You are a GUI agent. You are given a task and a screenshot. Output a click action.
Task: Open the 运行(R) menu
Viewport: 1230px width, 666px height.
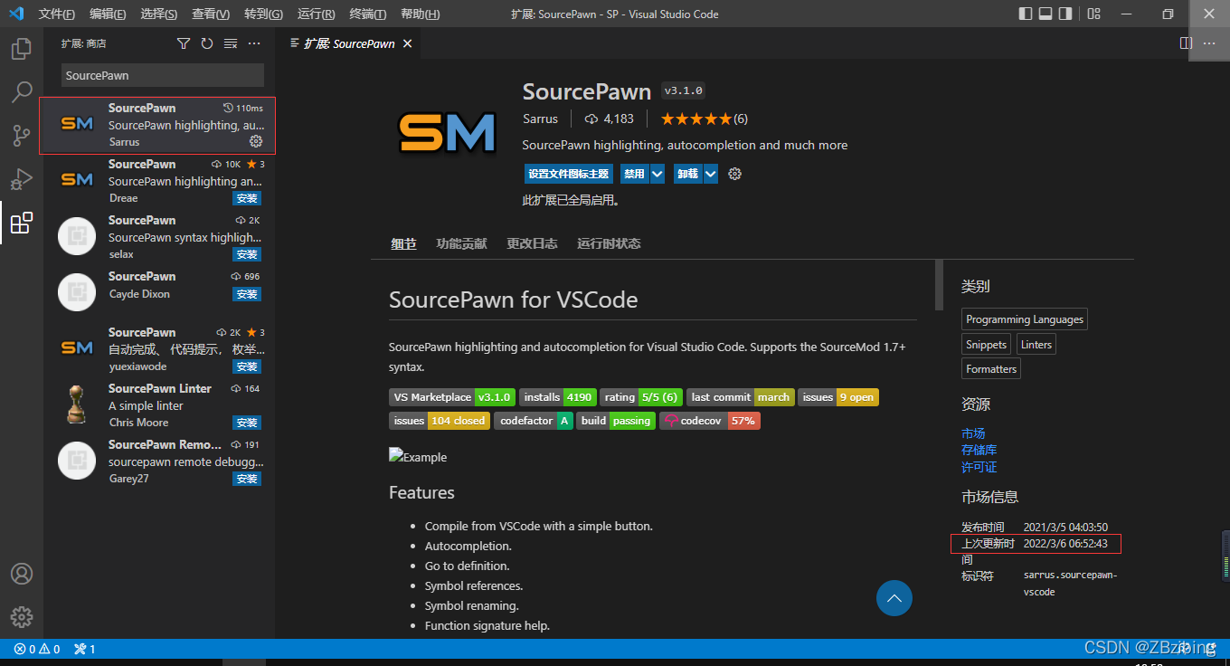[x=316, y=14]
